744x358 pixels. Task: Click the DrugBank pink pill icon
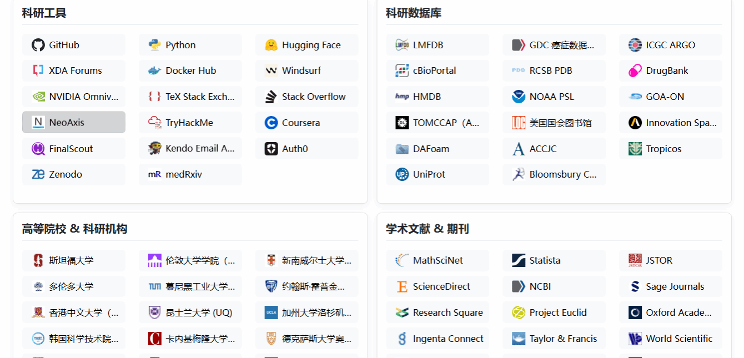point(635,70)
